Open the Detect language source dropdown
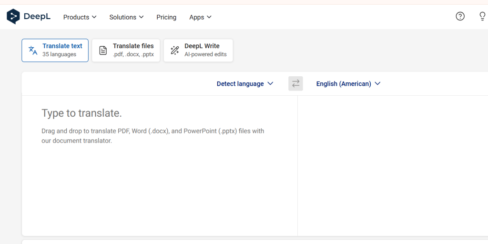The height and width of the screenshot is (244, 488). point(245,84)
